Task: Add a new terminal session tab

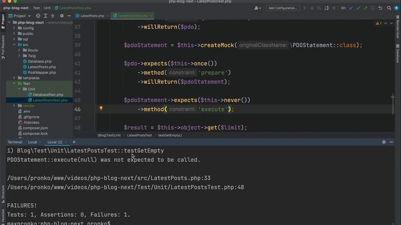Action: click(x=74, y=142)
